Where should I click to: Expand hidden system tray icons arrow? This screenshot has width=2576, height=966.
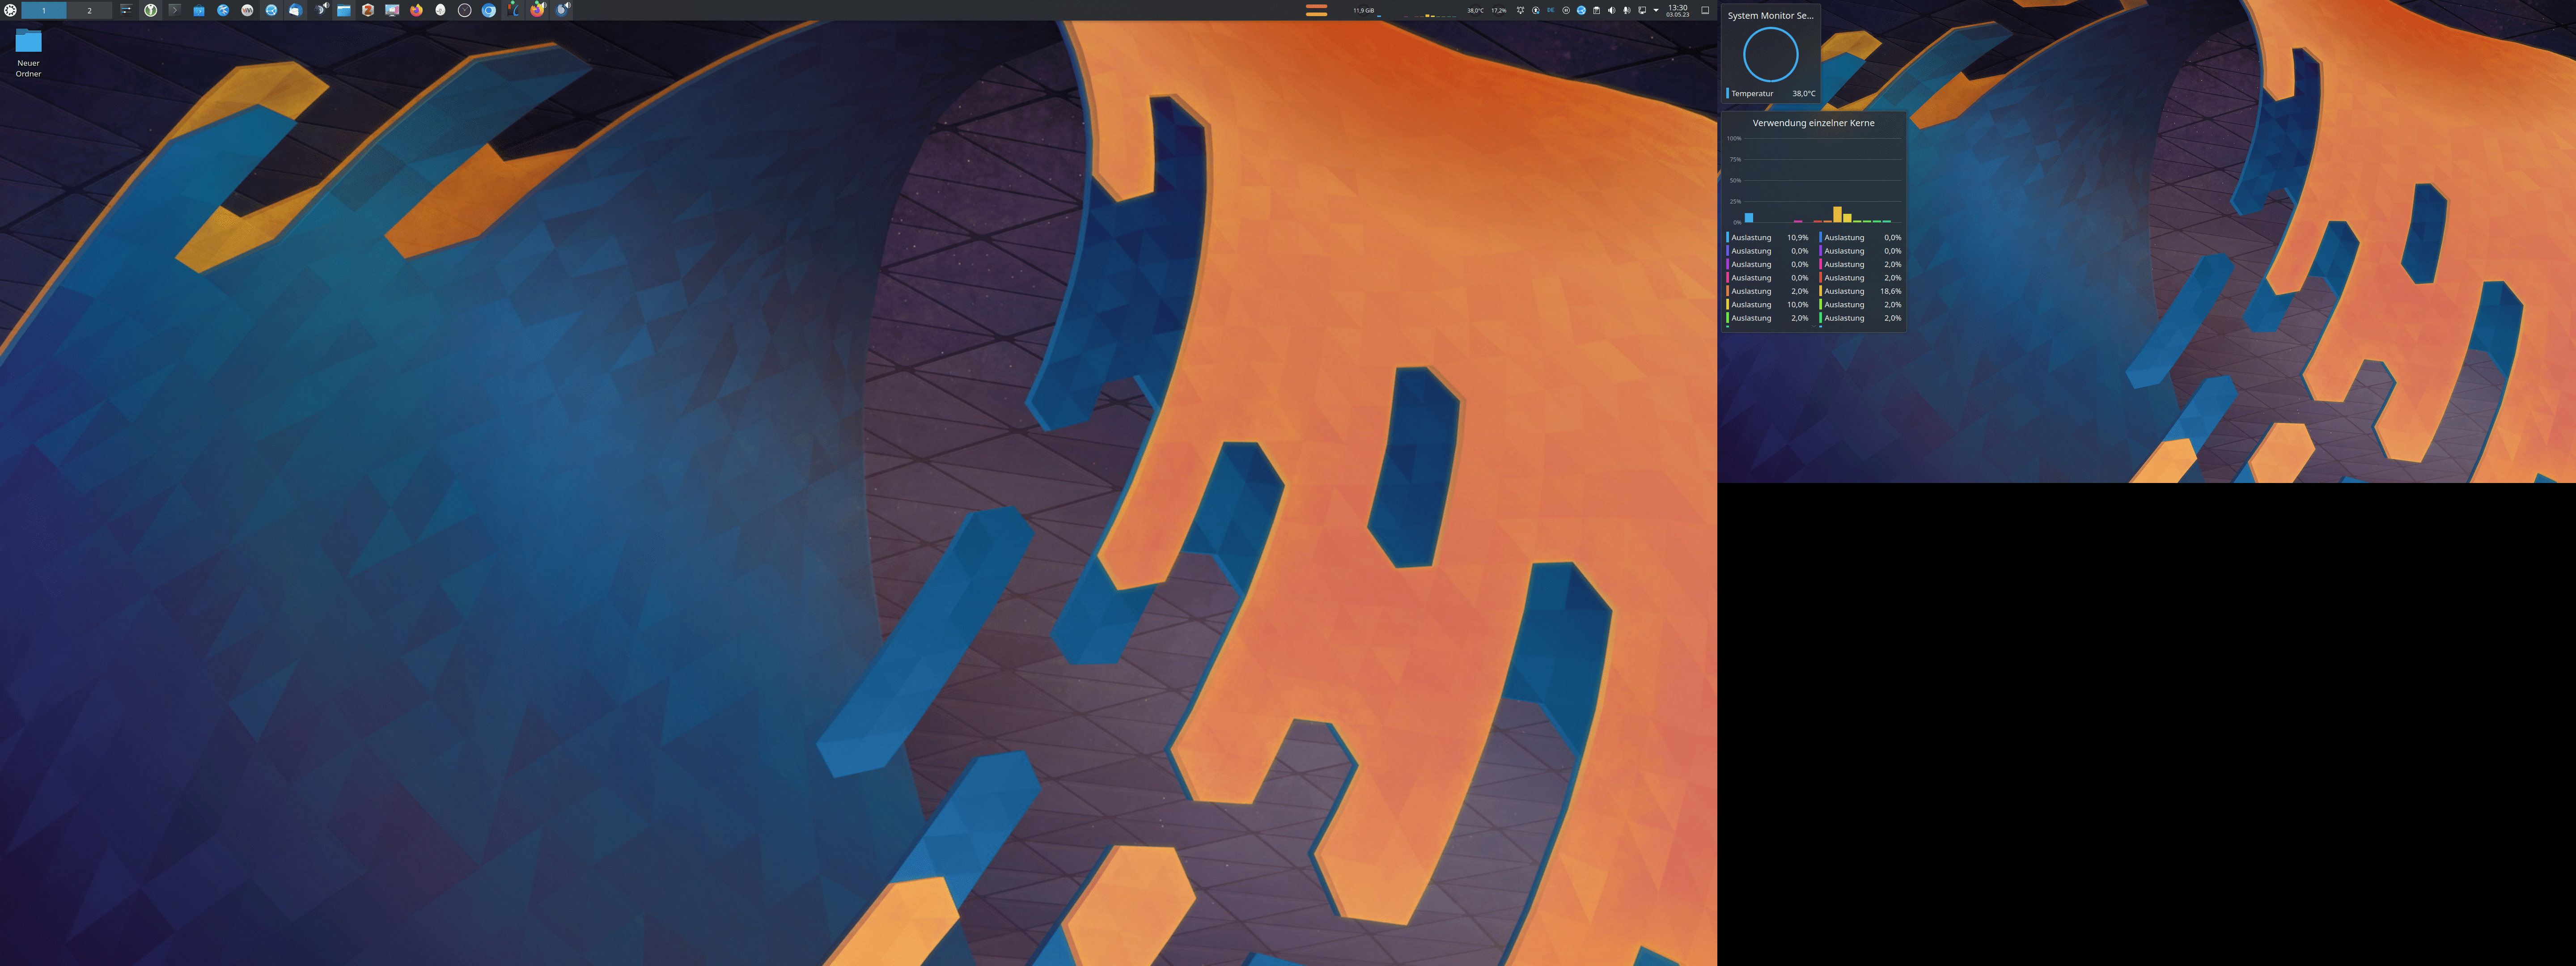(1656, 10)
